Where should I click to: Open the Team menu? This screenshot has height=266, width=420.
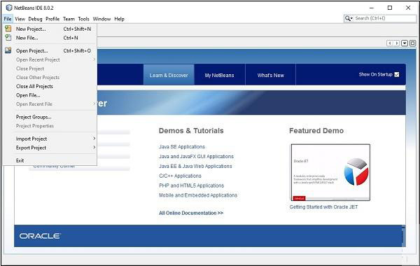click(x=69, y=19)
